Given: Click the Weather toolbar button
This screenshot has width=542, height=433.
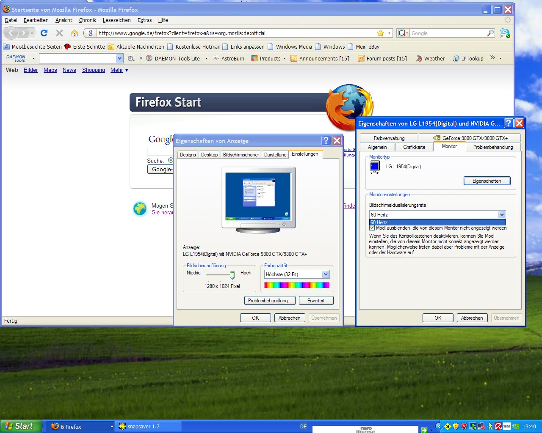Looking at the screenshot, I should point(430,58).
